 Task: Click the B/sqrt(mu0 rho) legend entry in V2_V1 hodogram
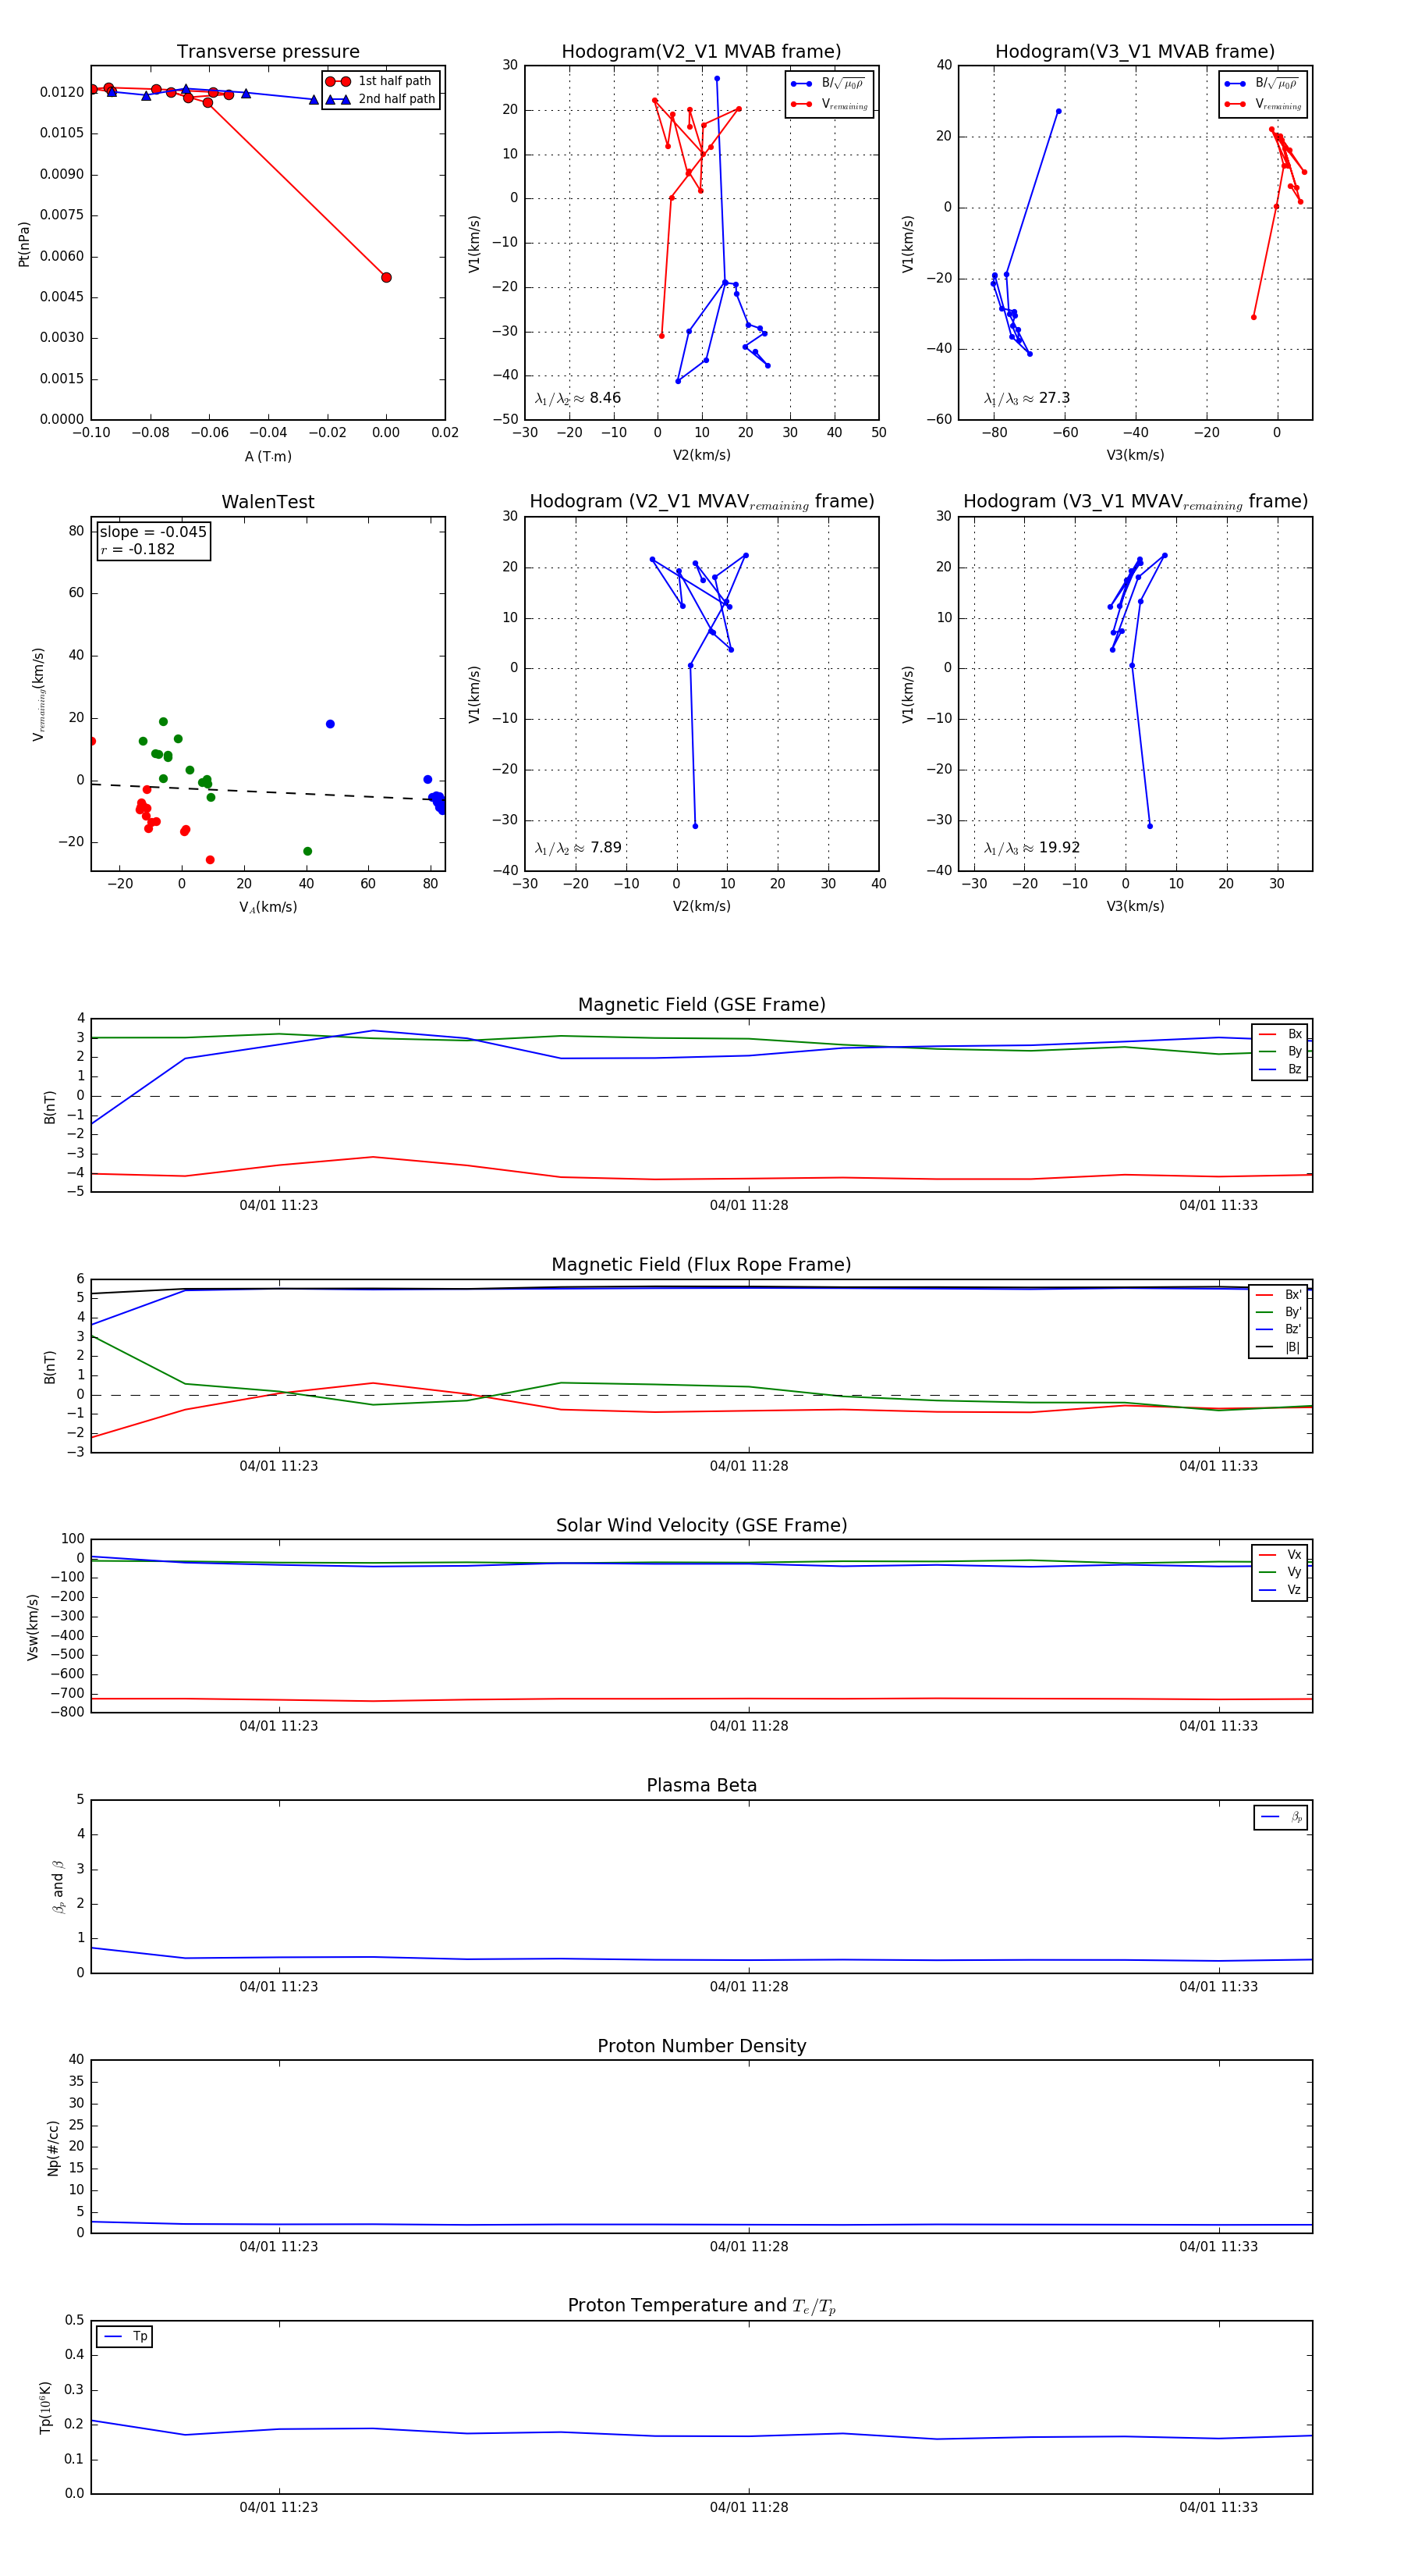pyautogui.click(x=828, y=84)
